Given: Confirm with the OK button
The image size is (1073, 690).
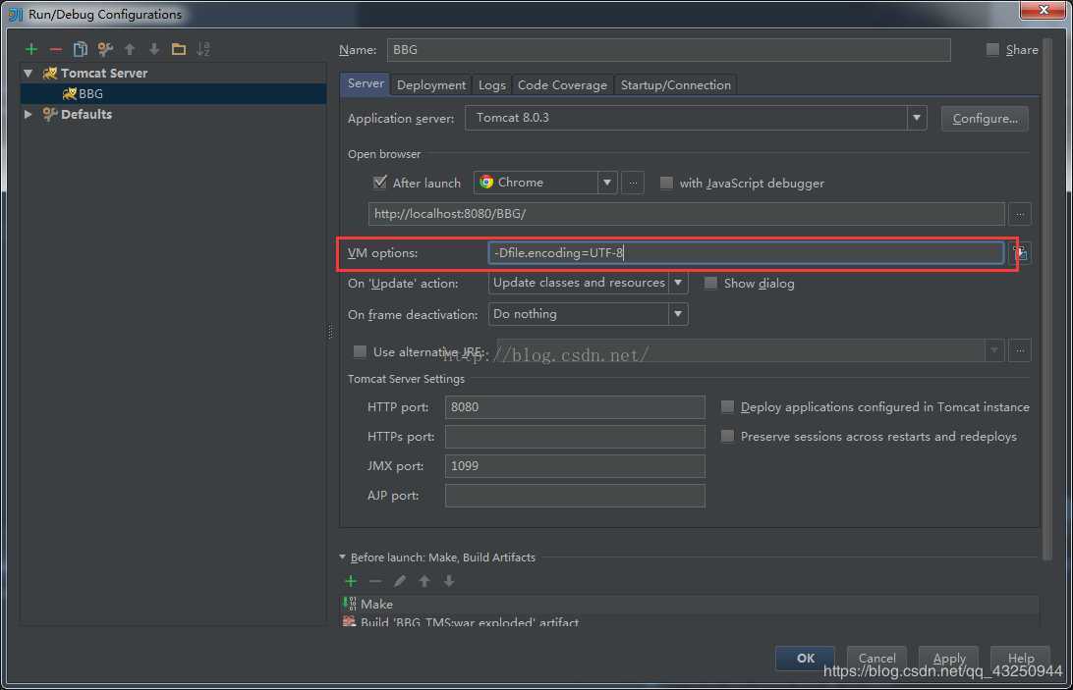Looking at the screenshot, I should (806, 658).
